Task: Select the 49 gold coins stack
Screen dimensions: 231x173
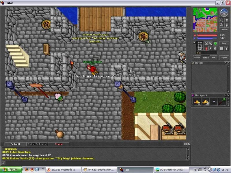Action: click(x=197, y=102)
